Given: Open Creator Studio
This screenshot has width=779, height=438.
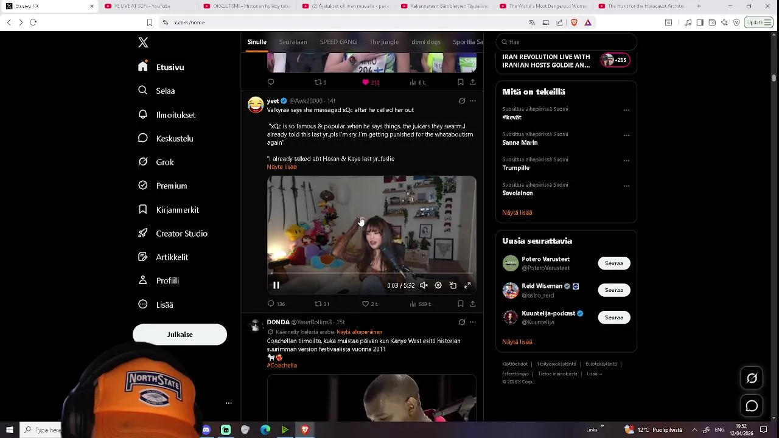Looking at the screenshot, I should tap(173, 233).
